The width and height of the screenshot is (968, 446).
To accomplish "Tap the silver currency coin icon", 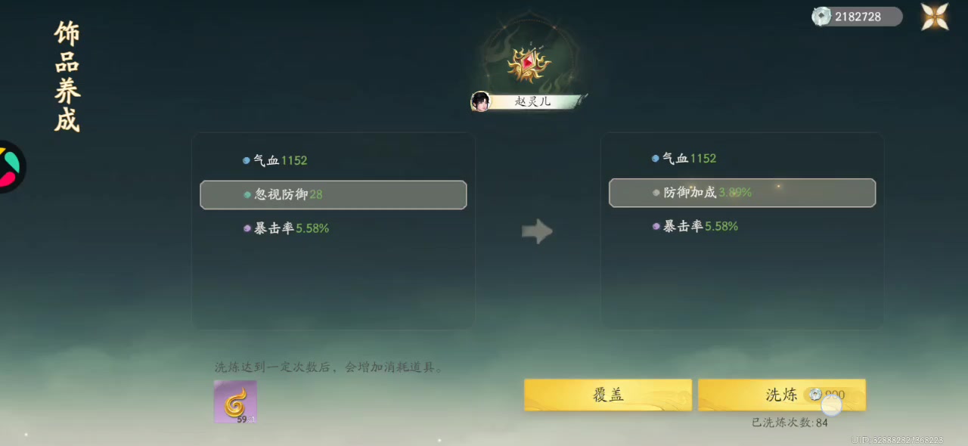I will click(x=821, y=17).
